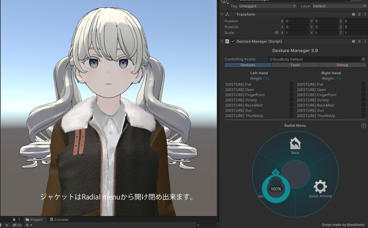
Task: Open Gesture Manager script help reference
Action: pyautogui.click(x=354, y=41)
